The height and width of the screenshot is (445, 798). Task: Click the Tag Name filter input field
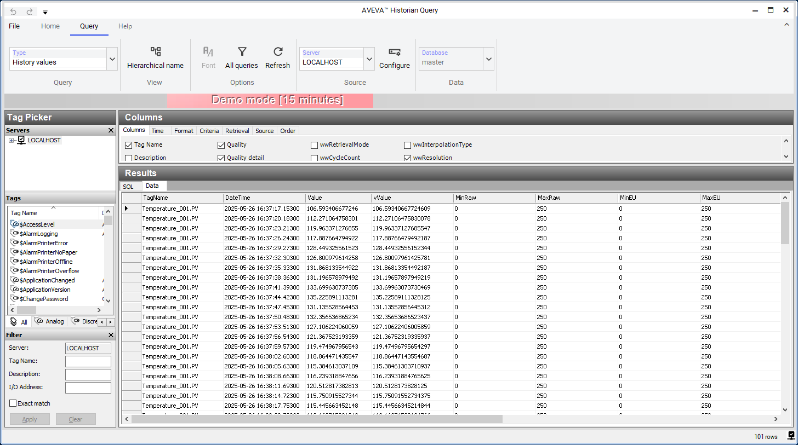(88, 361)
